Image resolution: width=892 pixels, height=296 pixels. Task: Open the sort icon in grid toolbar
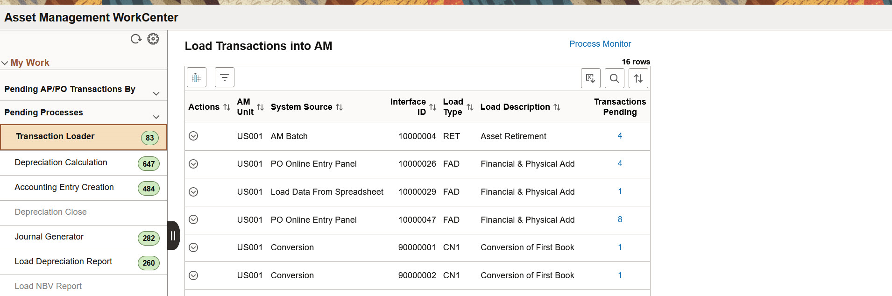pyautogui.click(x=638, y=78)
